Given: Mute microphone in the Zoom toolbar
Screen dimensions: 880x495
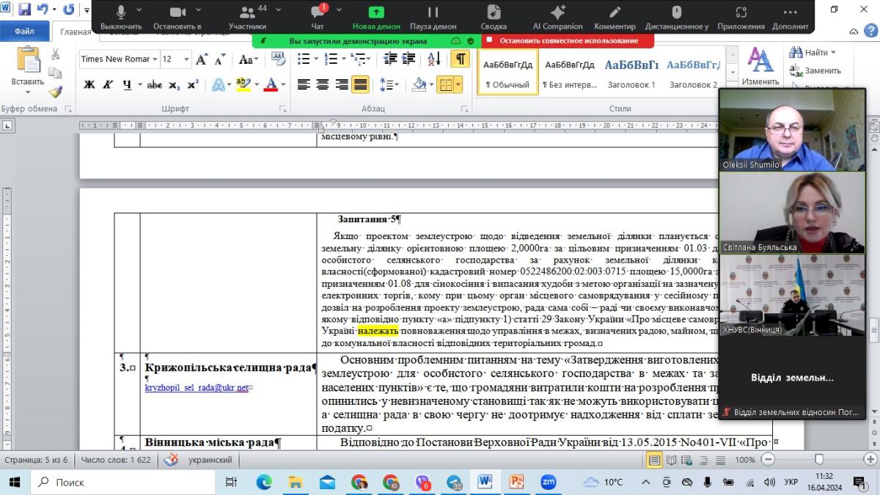Looking at the screenshot, I should pyautogui.click(x=120, y=16).
